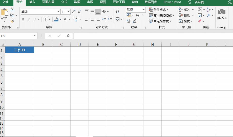Switch to the 公式 Formulas tab
The height and width of the screenshot is (137, 233).
(x=64, y=2)
